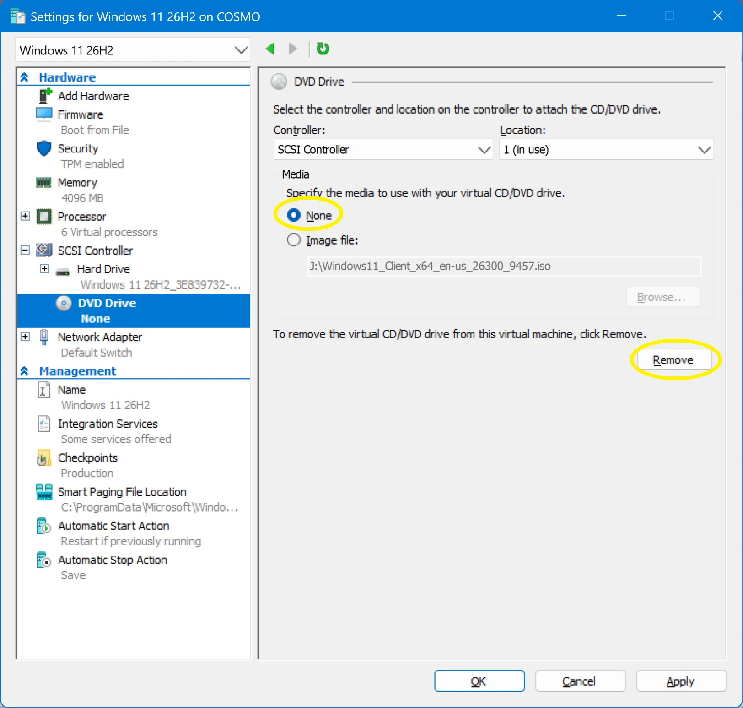Collapse the SCSI Controller tree node
This screenshot has width=743, height=708.
(x=25, y=250)
